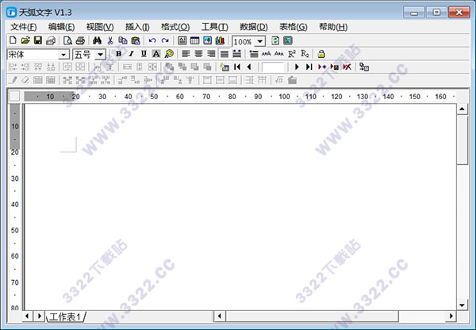The height and width of the screenshot is (330, 476).
Task: Cut selection with the scissors icon
Action: coord(110,40)
